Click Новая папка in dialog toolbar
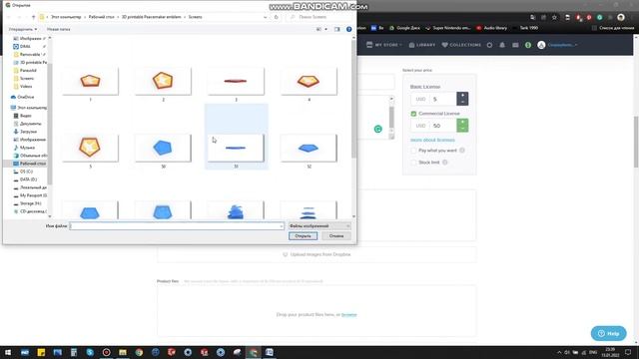The width and height of the screenshot is (639, 359). [58, 29]
